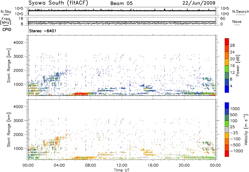The image size is (249, 172).
Task: Click the '-25' Velocity colorbar value
Action: (234, 133)
